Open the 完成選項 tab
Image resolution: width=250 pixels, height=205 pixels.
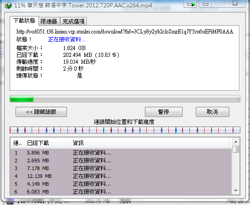click(x=73, y=22)
